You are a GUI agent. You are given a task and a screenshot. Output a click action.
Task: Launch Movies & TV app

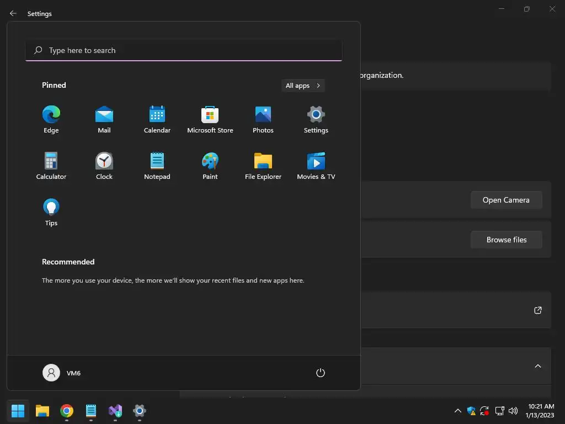click(316, 166)
